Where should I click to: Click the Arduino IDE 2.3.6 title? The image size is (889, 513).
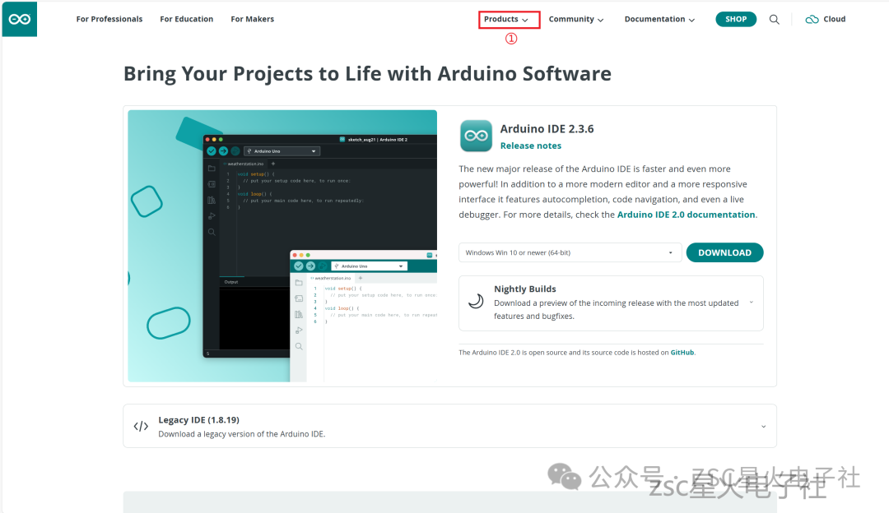(x=547, y=128)
